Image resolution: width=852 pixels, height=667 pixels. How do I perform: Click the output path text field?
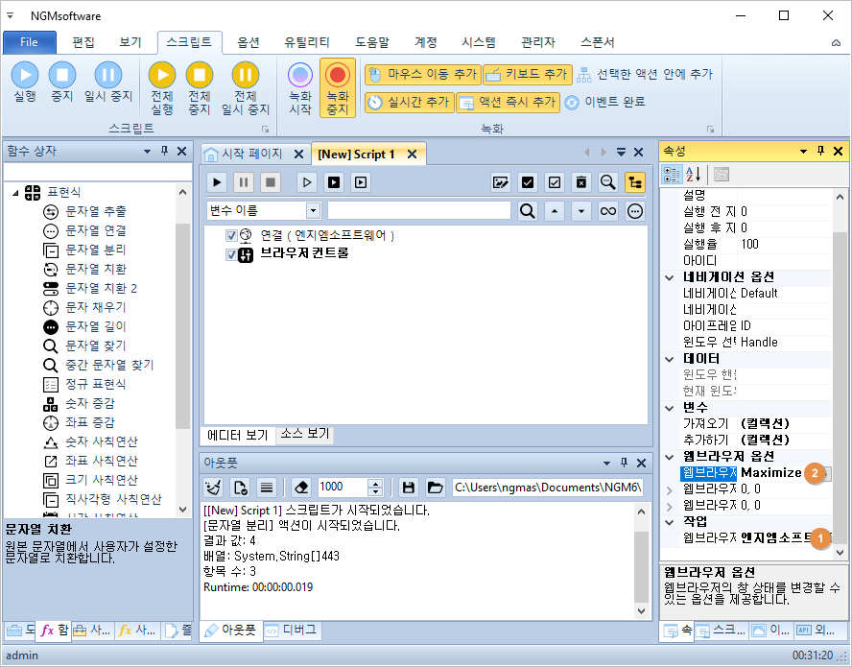coord(548,488)
